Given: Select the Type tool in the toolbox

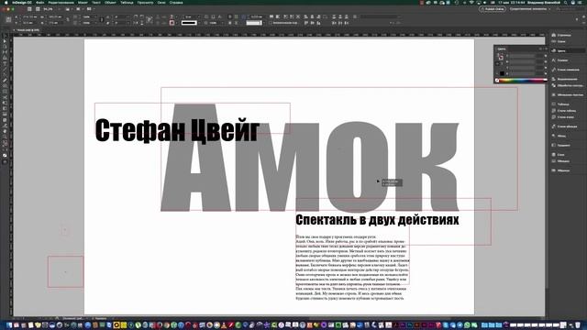Looking at the screenshot, I should [x=5, y=63].
